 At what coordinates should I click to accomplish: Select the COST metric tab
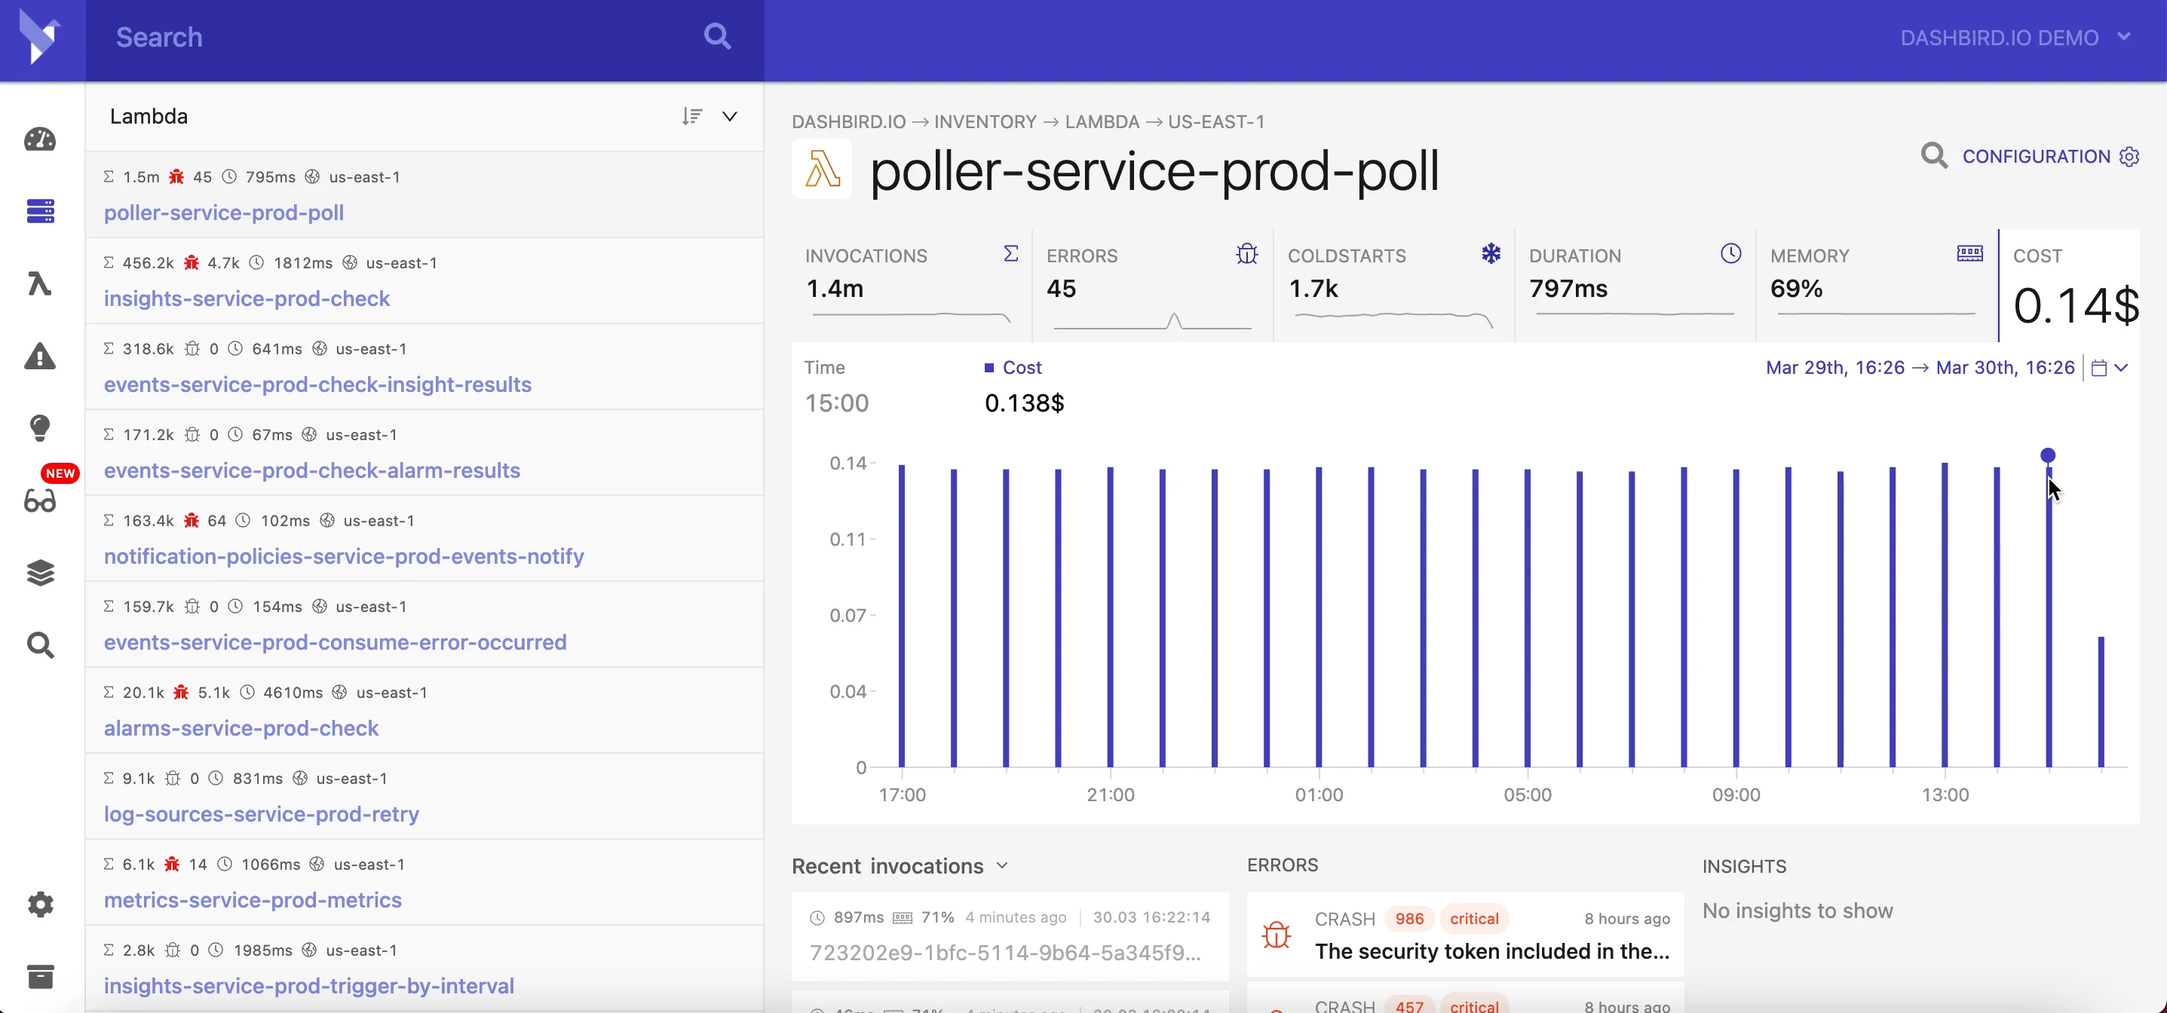[x=2070, y=284]
